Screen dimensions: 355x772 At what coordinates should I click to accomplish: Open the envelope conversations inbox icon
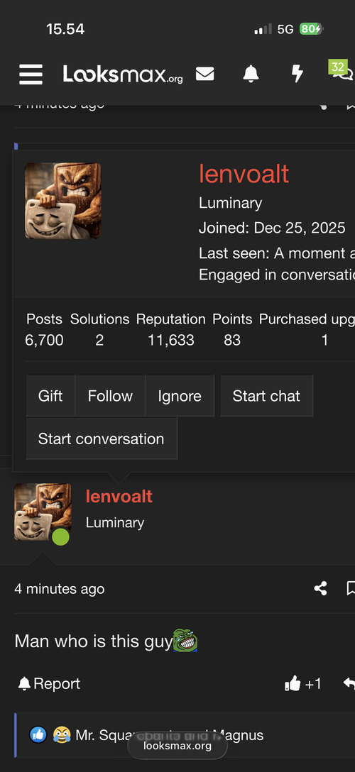click(x=204, y=74)
